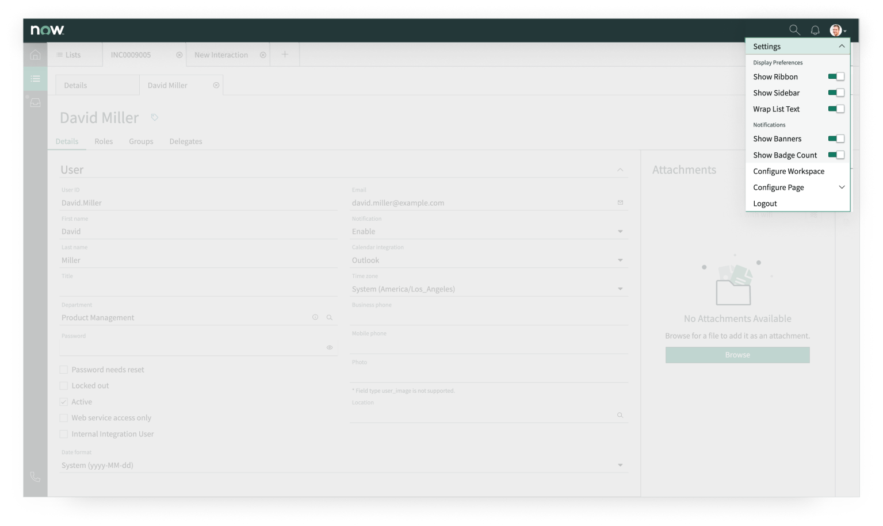Screen dimensions: 883x526
Task: Click the Business phone field
Action: pyautogui.click(x=488, y=317)
